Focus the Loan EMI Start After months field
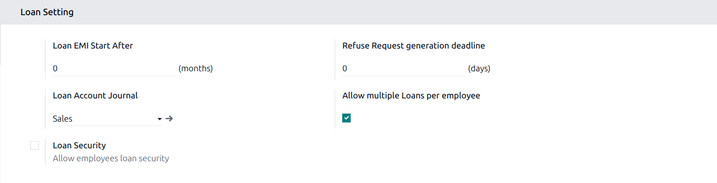717x183 pixels. [x=114, y=69]
